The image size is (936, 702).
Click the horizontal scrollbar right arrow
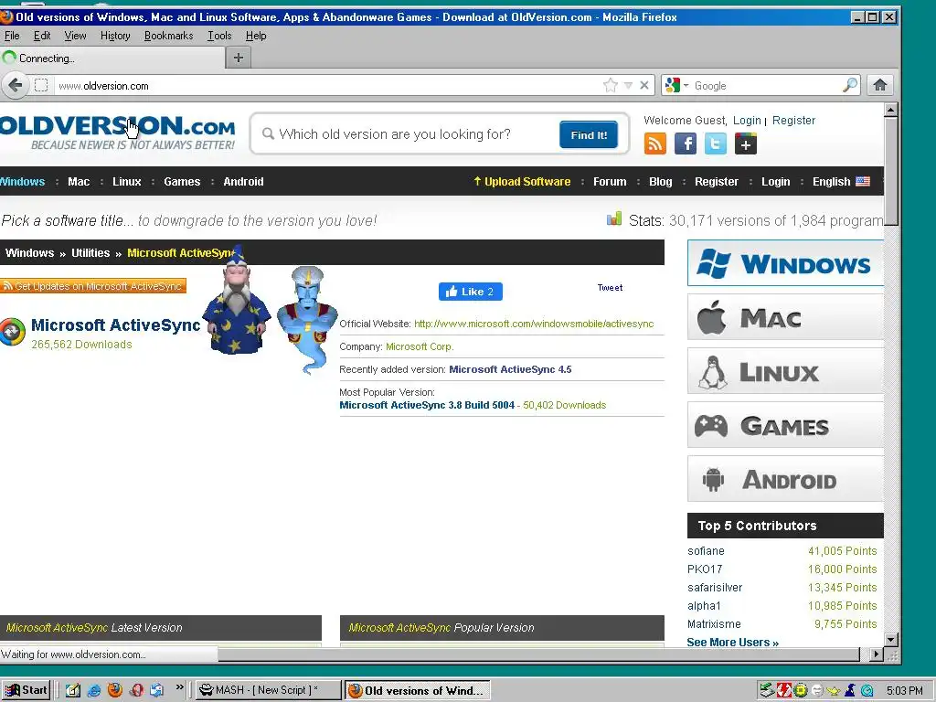[876, 654]
